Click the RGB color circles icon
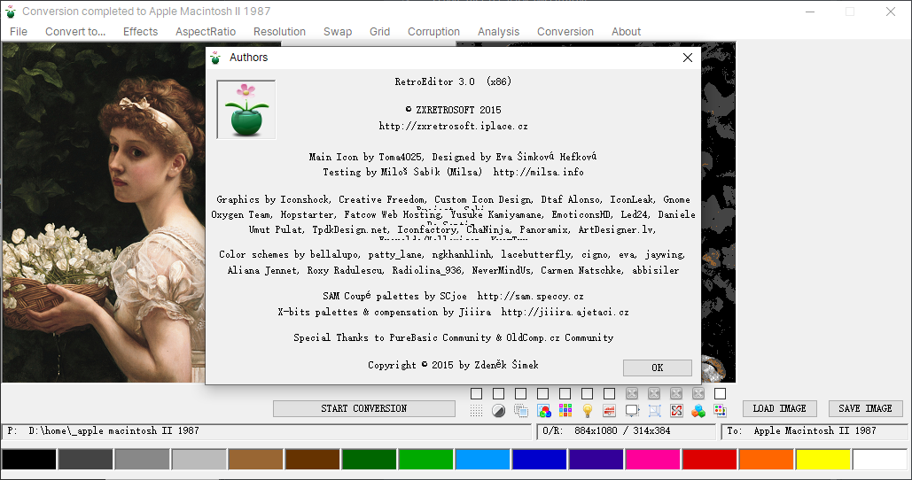The width and height of the screenshot is (912, 480). click(x=543, y=411)
